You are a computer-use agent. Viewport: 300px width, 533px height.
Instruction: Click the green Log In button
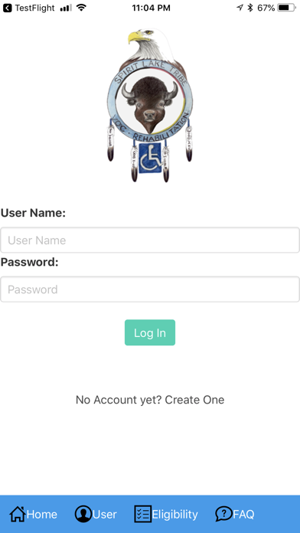tap(150, 332)
